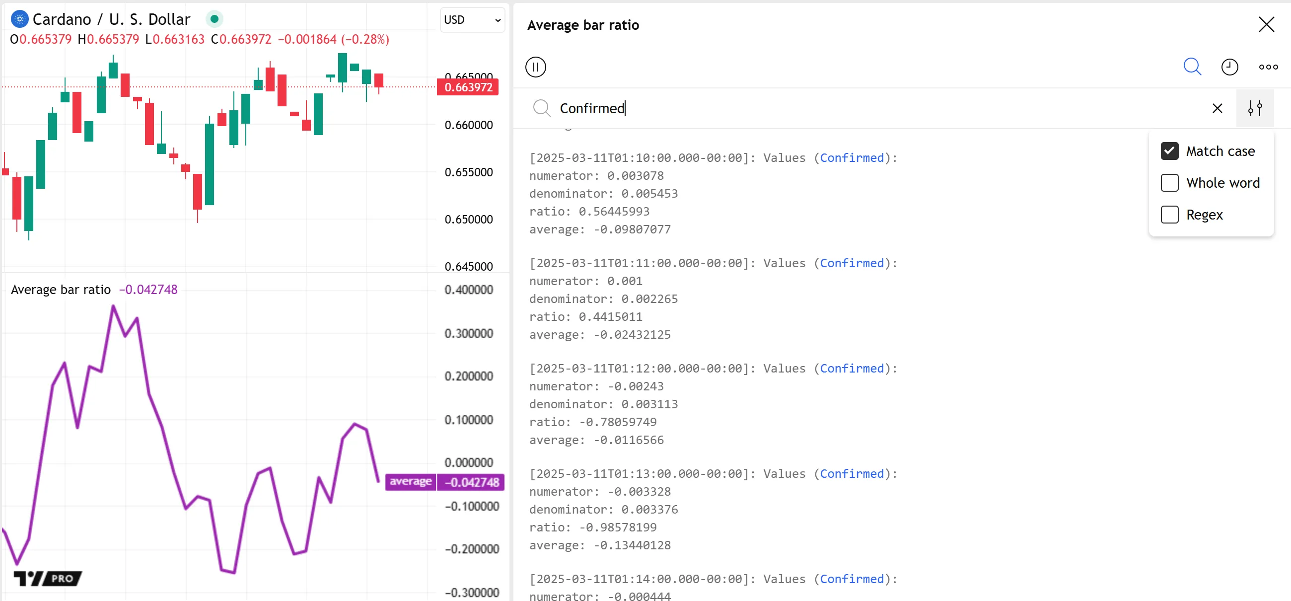Click Confirmed in the 01:10:00 log entry

[x=852, y=158]
